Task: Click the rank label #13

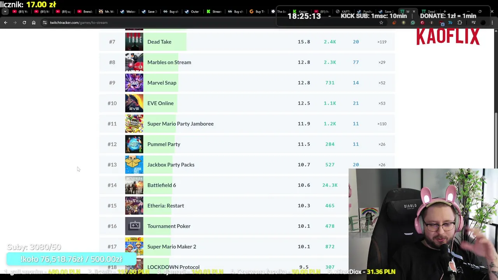Action: coord(112,164)
